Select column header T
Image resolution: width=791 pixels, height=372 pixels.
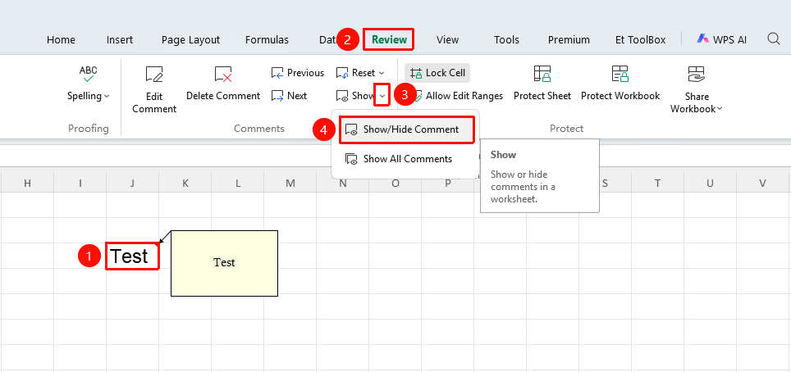[x=657, y=183]
